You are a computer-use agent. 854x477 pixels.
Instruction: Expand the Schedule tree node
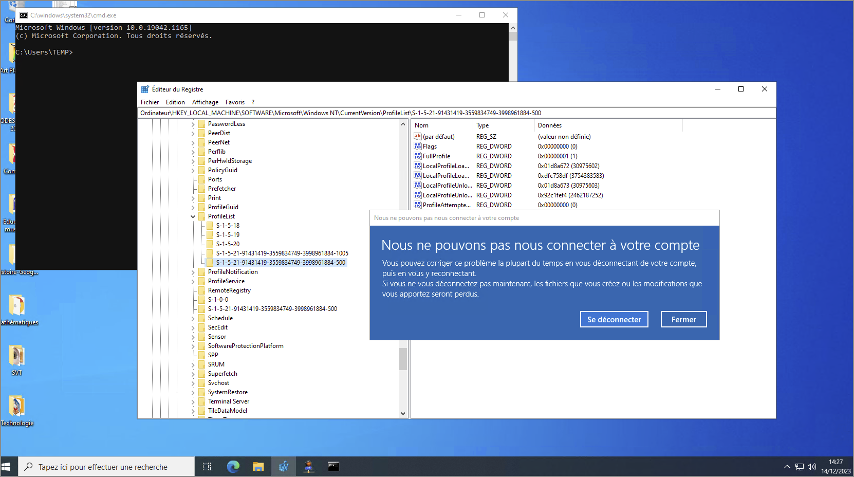point(193,318)
